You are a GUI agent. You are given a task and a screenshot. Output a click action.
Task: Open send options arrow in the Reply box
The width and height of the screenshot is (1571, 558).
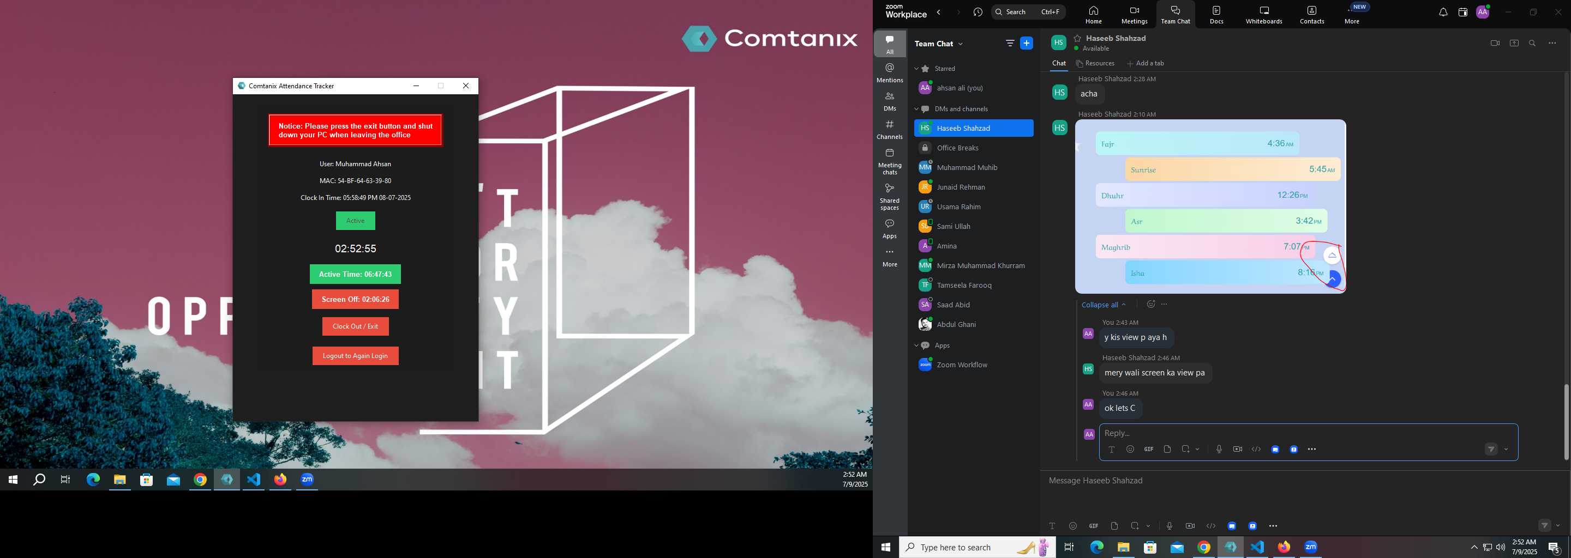[x=1506, y=450]
